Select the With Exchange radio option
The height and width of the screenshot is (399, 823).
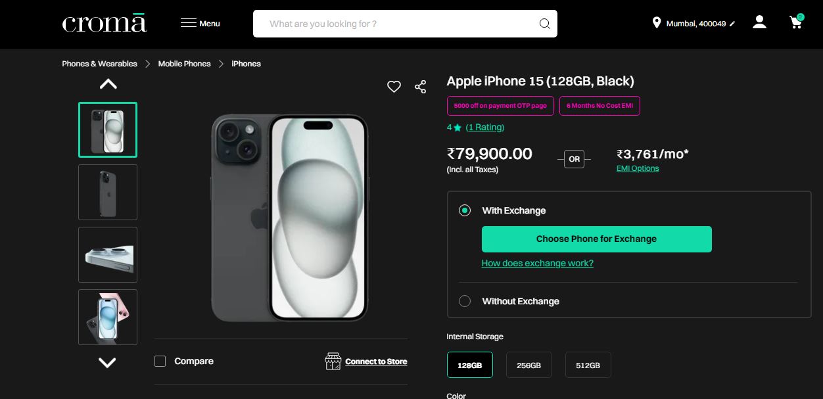pyautogui.click(x=465, y=210)
